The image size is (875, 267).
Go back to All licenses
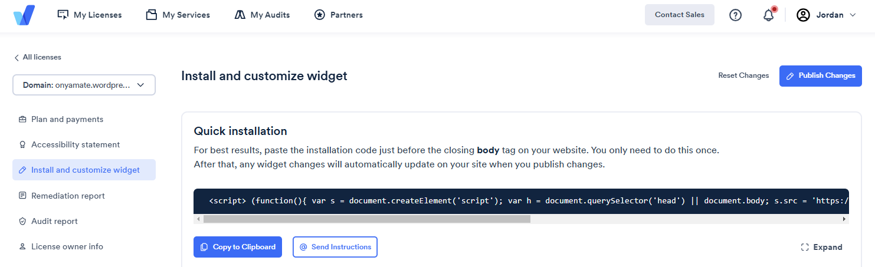(38, 57)
